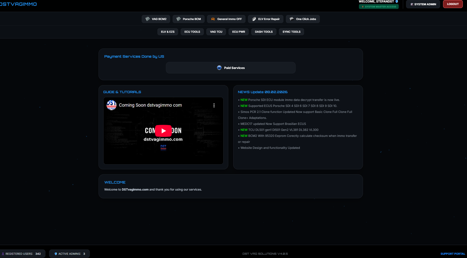
Task: Click the System Master Access badge
Action: pyautogui.click(x=379, y=7)
